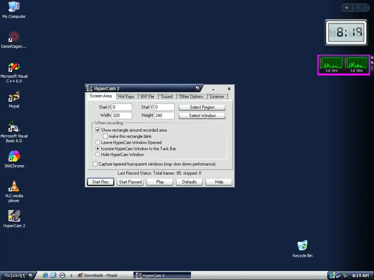This screenshot has height=280, width=374.
Task: Click the CPU gadget drag handle
Action: tap(372, 68)
